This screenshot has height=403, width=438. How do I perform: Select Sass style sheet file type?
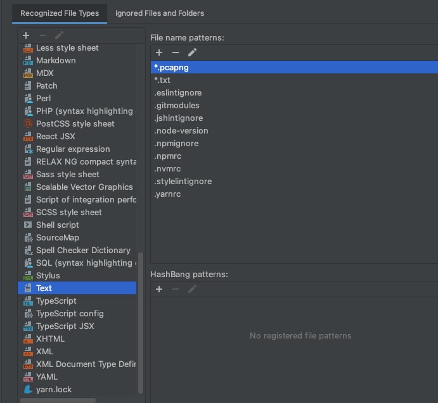68,175
